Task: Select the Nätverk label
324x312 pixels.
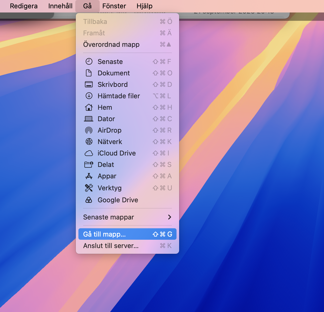Action: coord(110,142)
